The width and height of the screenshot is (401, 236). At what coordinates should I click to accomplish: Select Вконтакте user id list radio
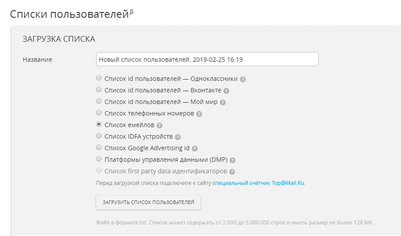click(x=99, y=90)
